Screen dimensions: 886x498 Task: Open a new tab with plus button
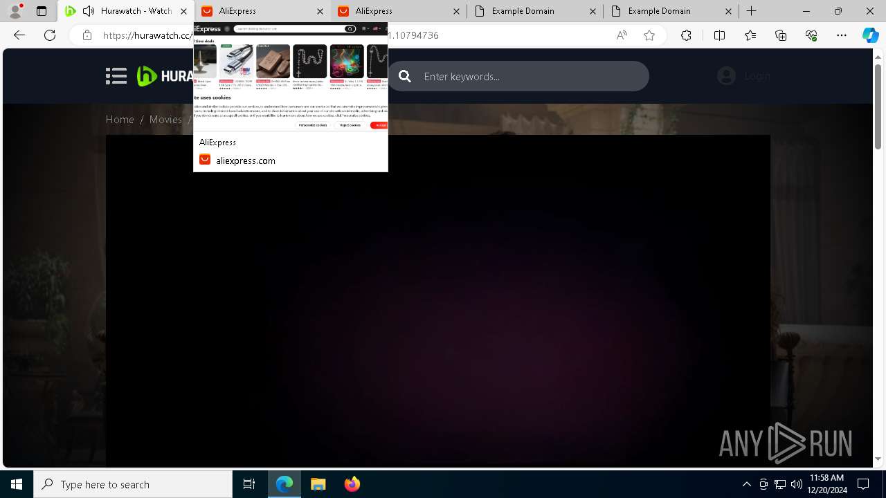752,11
